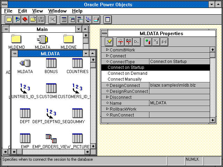Click the Open folder toolbar icon
Viewport: 223px width, 167px height.
[33, 20]
